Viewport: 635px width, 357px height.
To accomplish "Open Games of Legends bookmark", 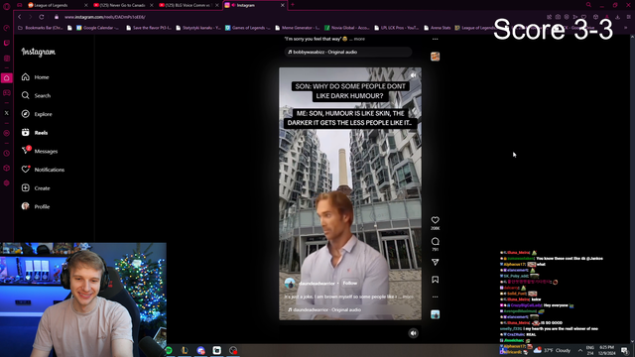I will click(x=247, y=28).
